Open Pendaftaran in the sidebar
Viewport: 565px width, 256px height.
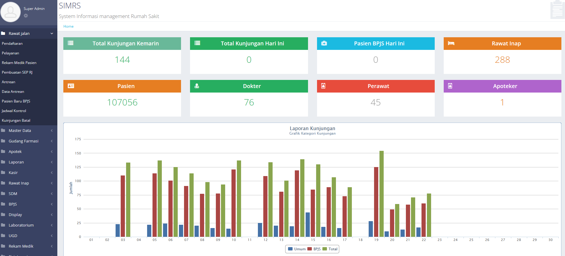tap(12, 44)
